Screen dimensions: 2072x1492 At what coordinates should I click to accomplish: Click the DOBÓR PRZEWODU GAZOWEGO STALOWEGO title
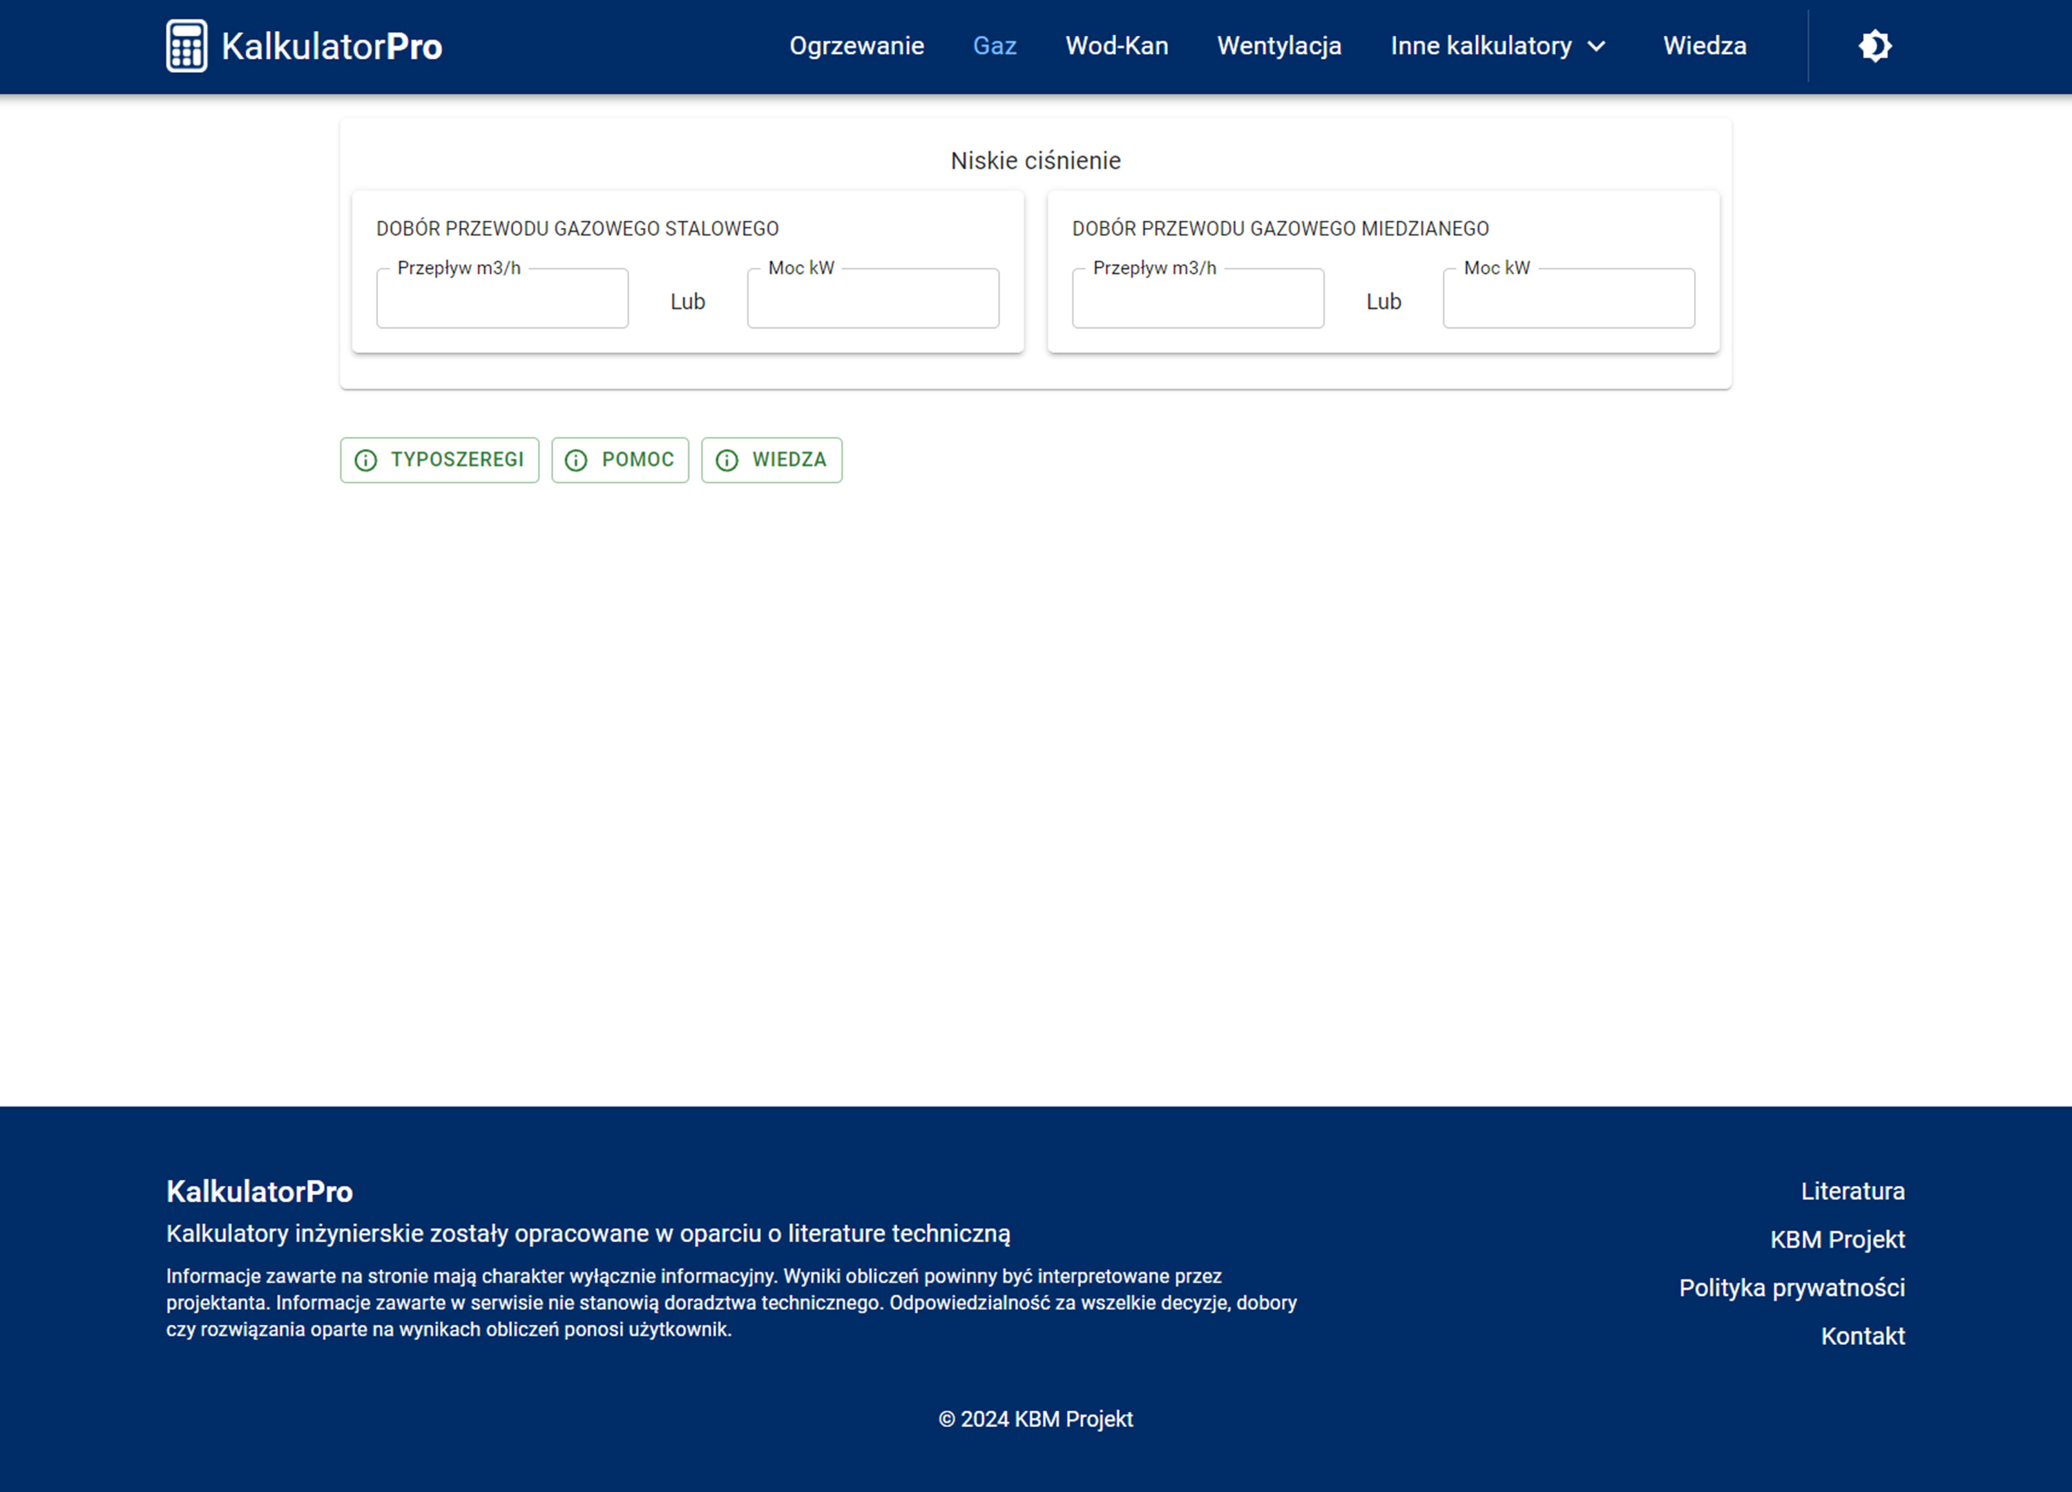(x=577, y=229)
